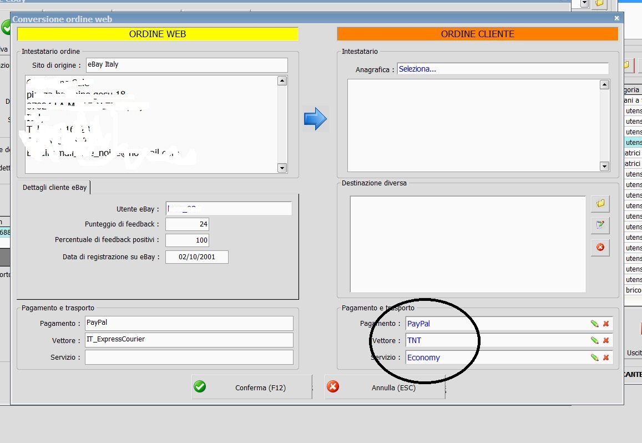
Task: Click up arrow of ORDINE CLIENTE Intestatario scrollbar
Action: (604, 85)
